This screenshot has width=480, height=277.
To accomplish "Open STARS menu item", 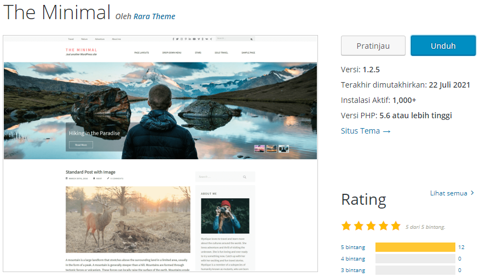I will click(x=198, y=53).
